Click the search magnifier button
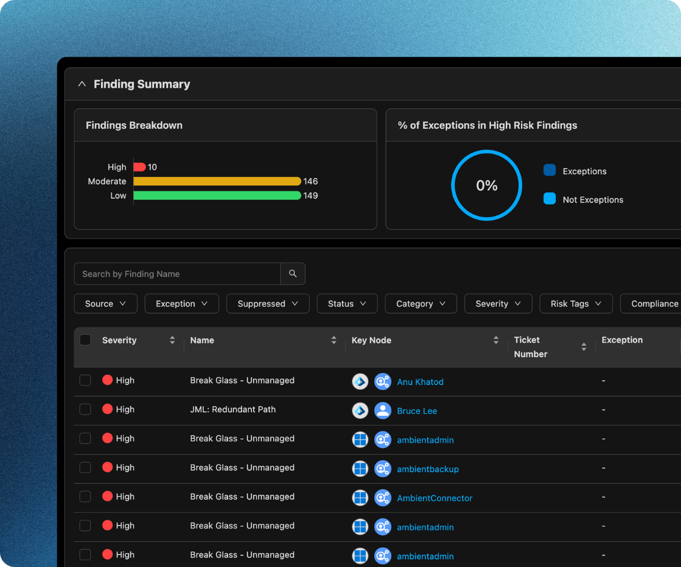The image size is (681, 567). [293, 274]
